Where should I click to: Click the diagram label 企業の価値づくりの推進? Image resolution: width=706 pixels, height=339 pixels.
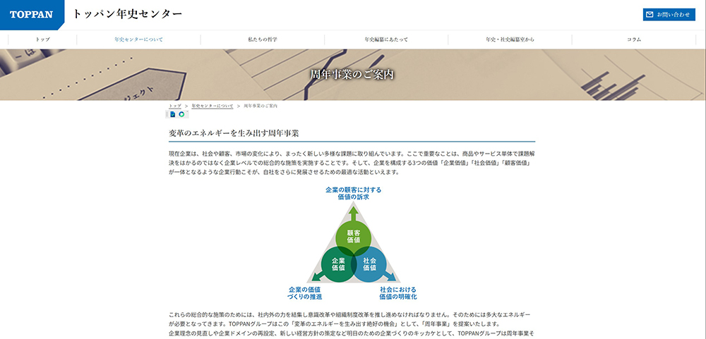pos(305,293)
